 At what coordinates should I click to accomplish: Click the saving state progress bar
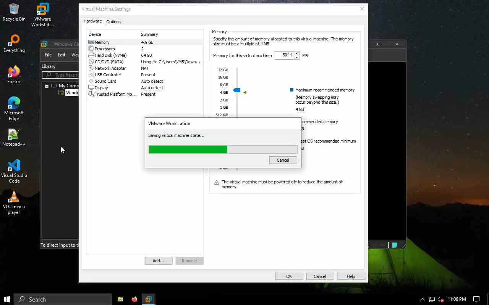(x=223, y=149)
